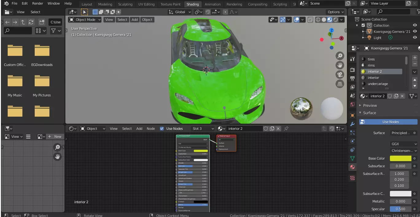
Task: Hide Koenigsegg Gemera '21 in outliner
Action: [415, 32]
